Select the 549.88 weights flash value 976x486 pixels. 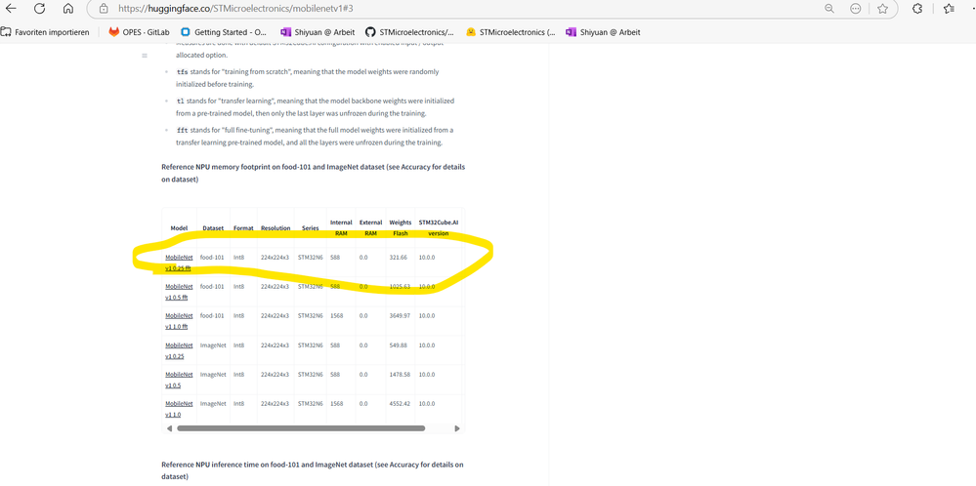coord(399,344)
